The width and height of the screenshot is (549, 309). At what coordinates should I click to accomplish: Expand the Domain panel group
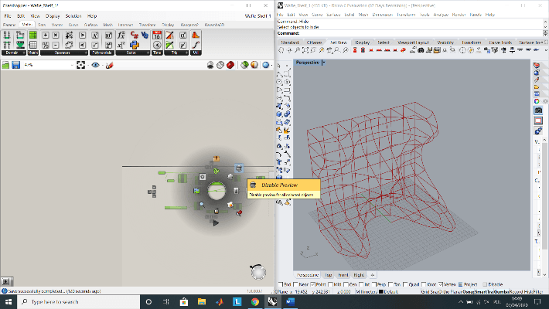coord(24,53)
